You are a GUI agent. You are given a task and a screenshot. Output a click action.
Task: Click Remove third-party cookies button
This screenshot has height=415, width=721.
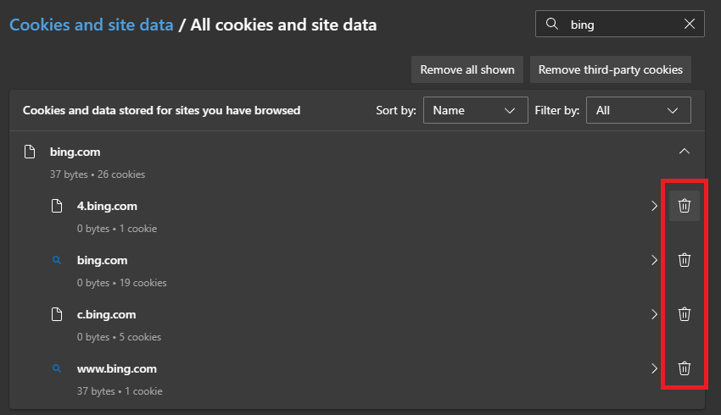611,69
